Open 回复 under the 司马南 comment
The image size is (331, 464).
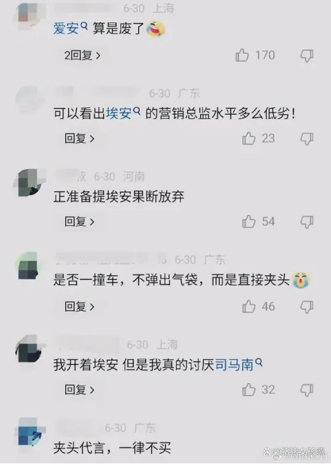(x=79, y=390)
